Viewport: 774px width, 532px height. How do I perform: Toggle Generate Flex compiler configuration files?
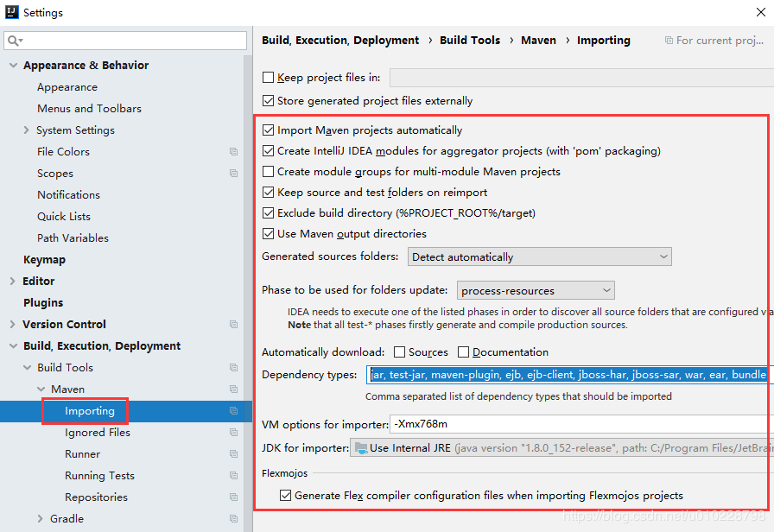[285, 496]
